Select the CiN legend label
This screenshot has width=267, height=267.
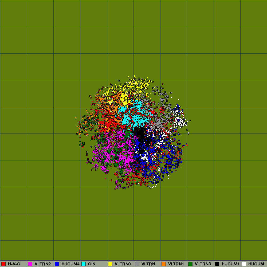(92, 264)
